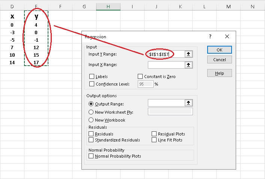Open Help for the Regression dialog
This screenshot has width=265, height=179.
click(219, 73)
